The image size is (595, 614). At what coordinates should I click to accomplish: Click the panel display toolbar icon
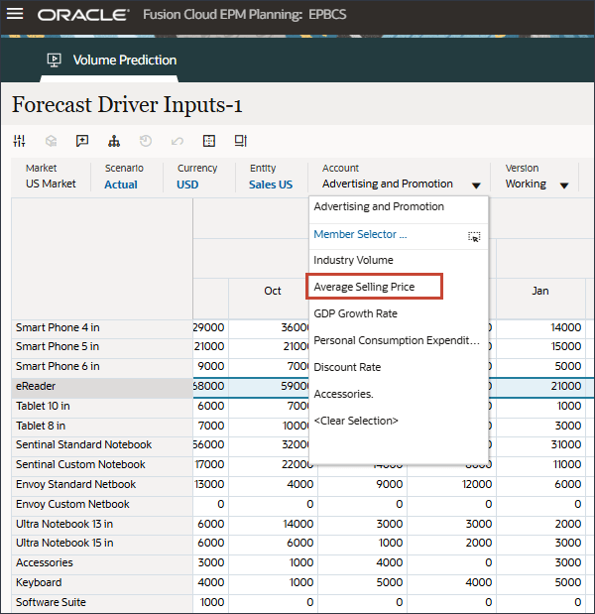click(x=240, y=141)
